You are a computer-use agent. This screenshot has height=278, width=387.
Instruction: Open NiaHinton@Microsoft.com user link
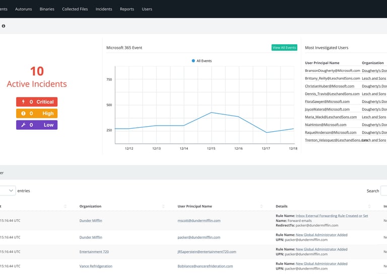pyautogui.click(x=326, y=125)
